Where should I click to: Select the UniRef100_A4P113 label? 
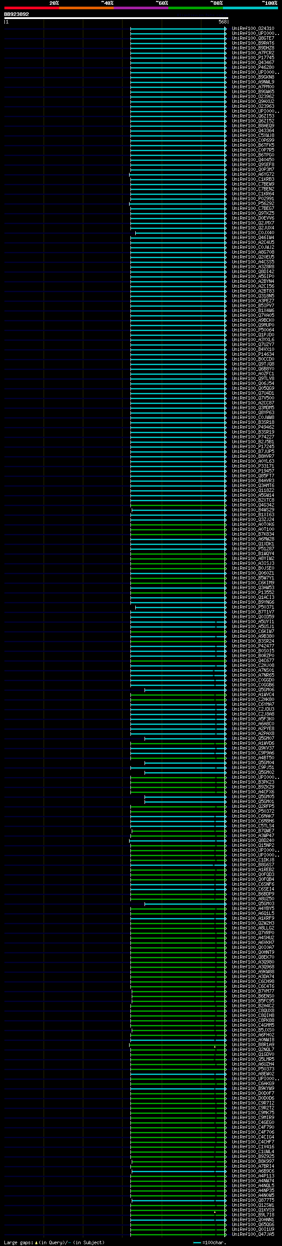[x=252, y=1175]
